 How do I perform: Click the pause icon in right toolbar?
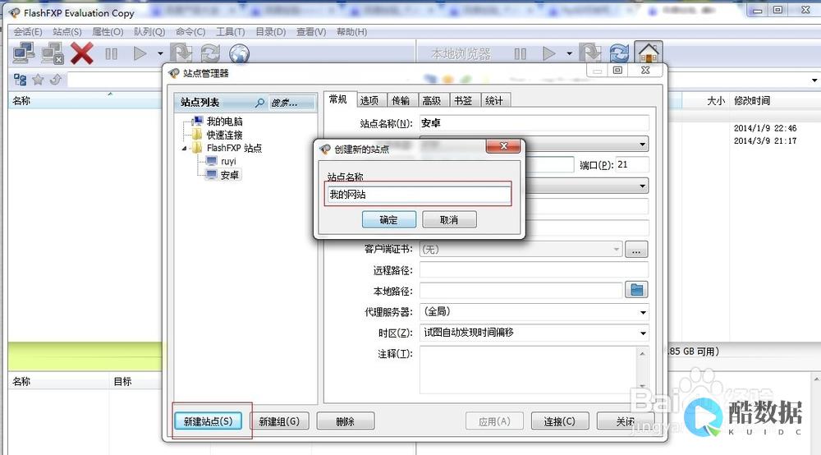520,53
